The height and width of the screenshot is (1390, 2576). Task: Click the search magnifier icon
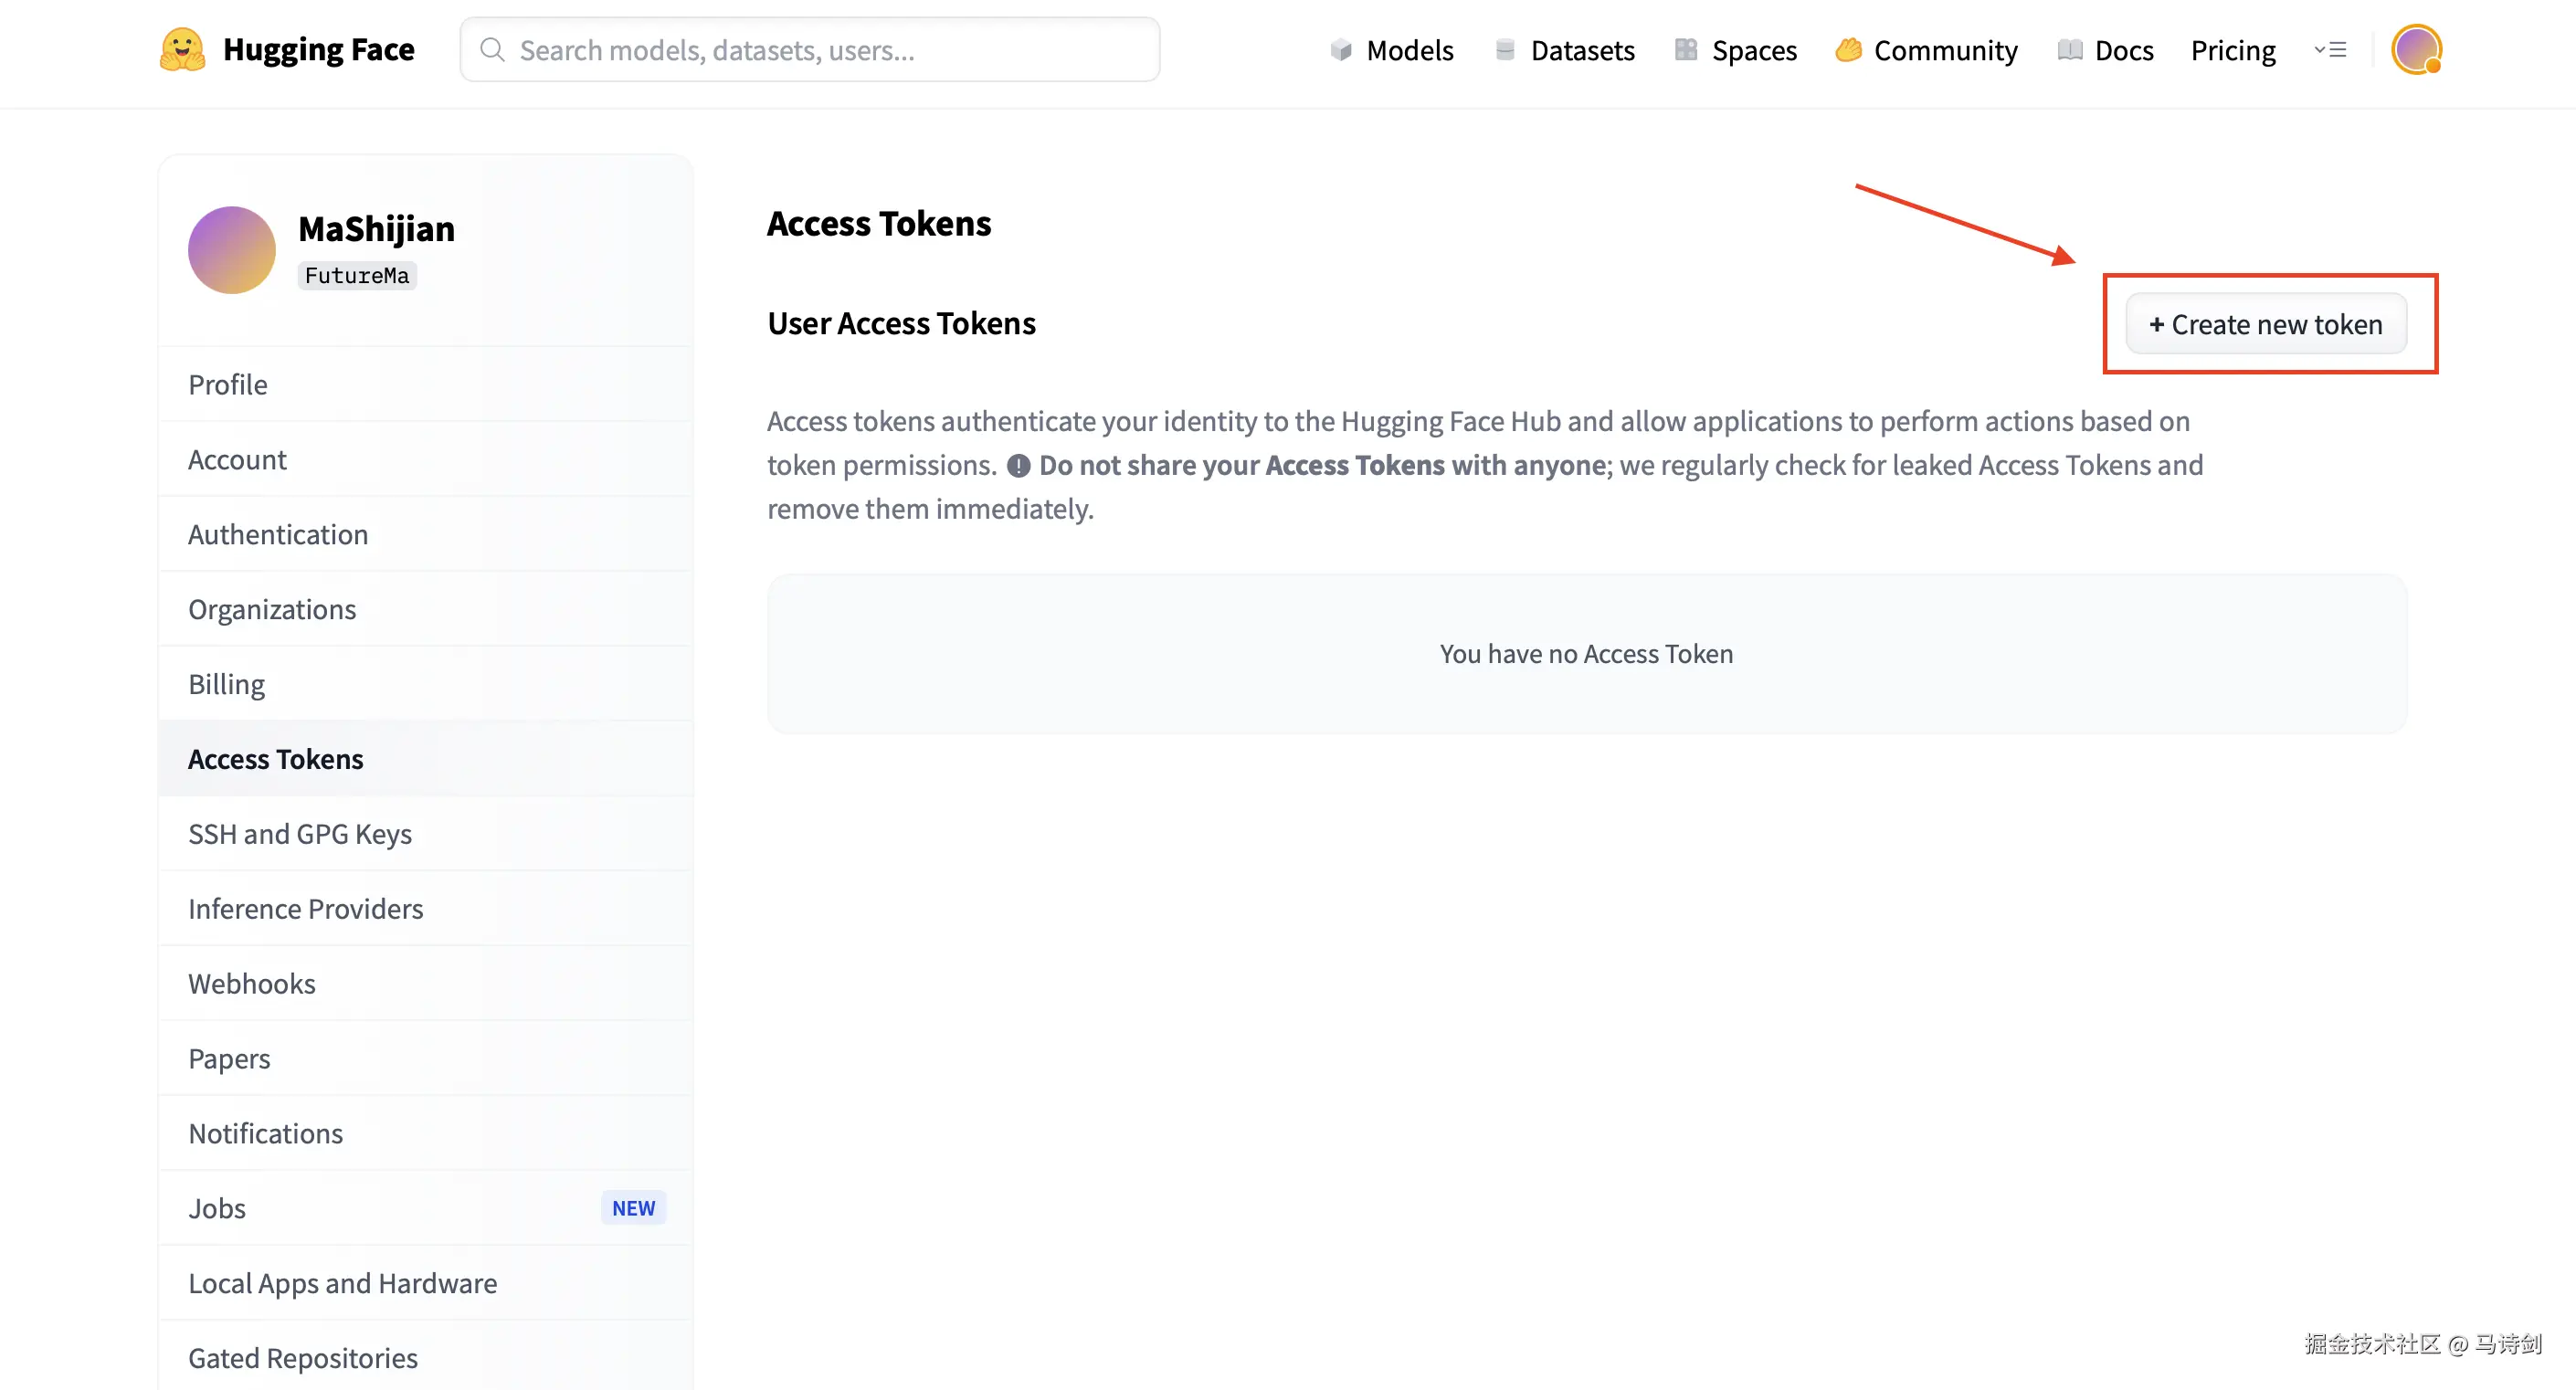click(492, 49)
